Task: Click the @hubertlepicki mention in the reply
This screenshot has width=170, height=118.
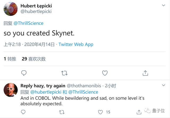Action: [46, 92]
